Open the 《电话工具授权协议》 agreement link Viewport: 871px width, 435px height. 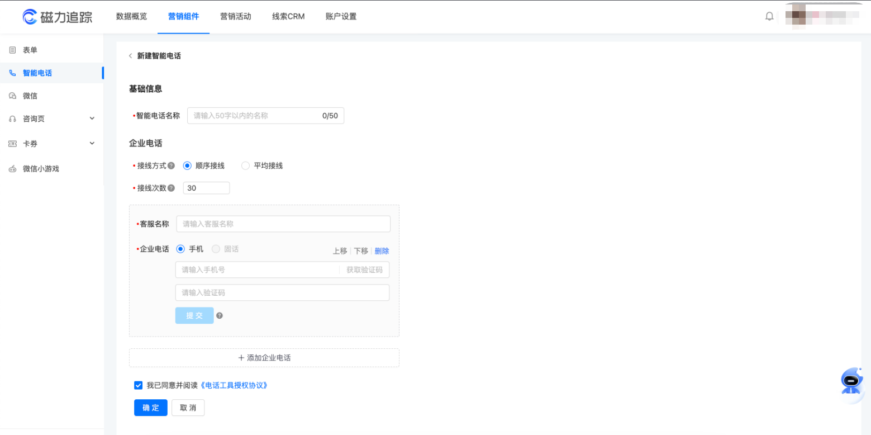coord(233,385)
